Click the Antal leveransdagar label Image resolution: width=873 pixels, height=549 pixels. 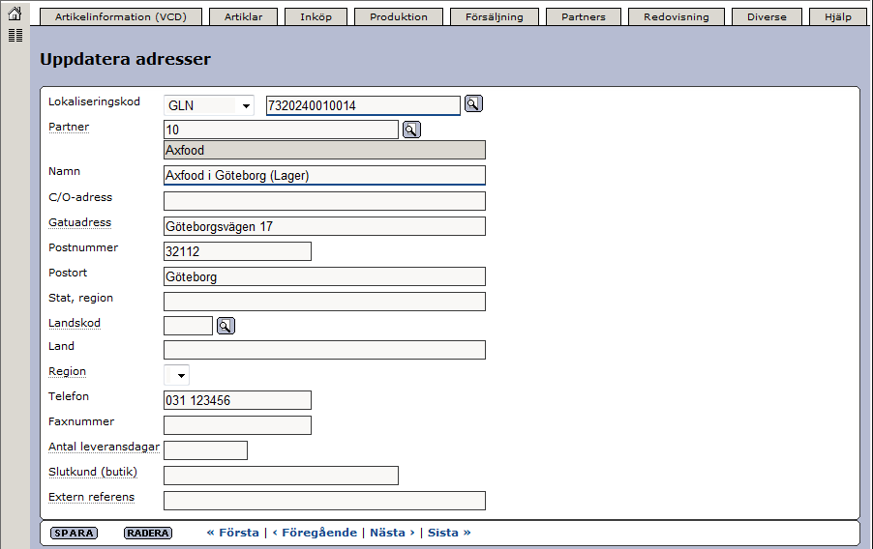click(x=104, y=447)
